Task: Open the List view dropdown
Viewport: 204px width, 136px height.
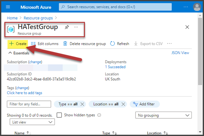Action: 32,122
